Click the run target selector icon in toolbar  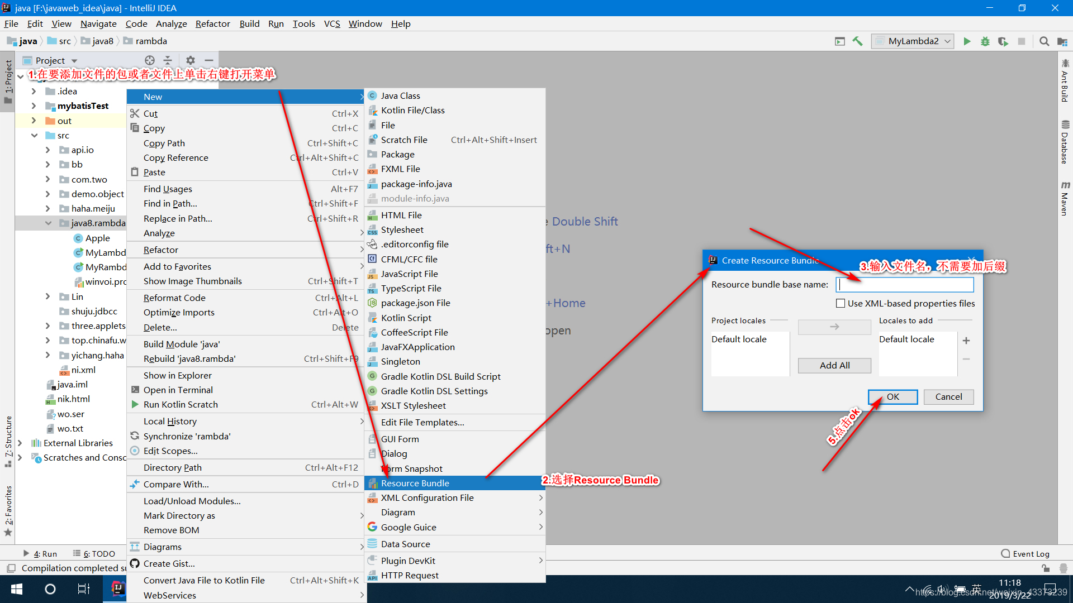(839, 41)
